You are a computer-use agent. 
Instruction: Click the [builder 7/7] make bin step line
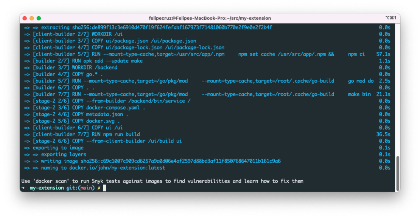[151, 94]
